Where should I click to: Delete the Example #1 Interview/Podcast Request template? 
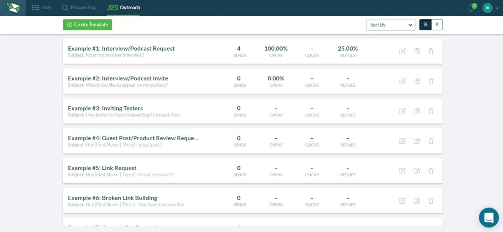[431, 51]
